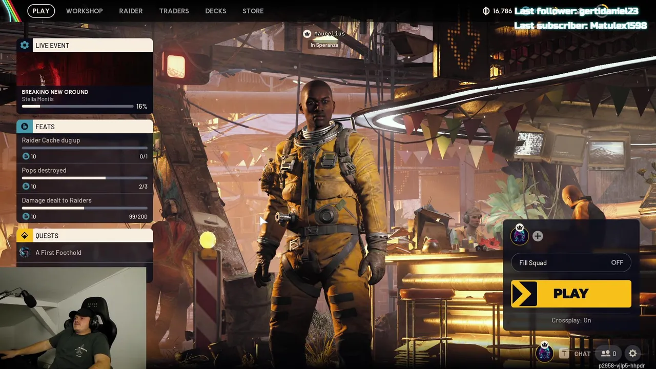Open the CHAT button
656x369 pixels.
pos(582,354)
